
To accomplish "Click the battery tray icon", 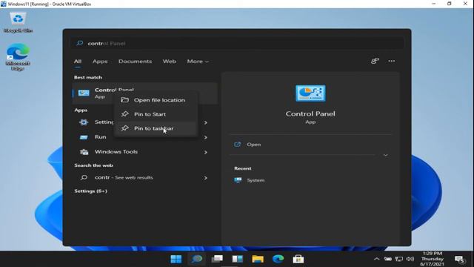I will pyautogui.click(x=388, y=259).
